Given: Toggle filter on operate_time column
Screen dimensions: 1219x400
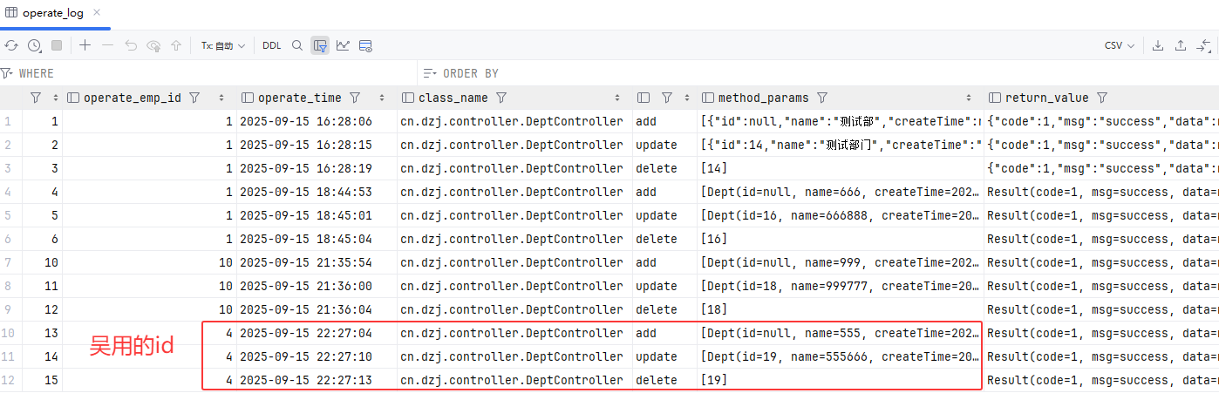Looking at the screenshot, I should click(x=355, y=98).
